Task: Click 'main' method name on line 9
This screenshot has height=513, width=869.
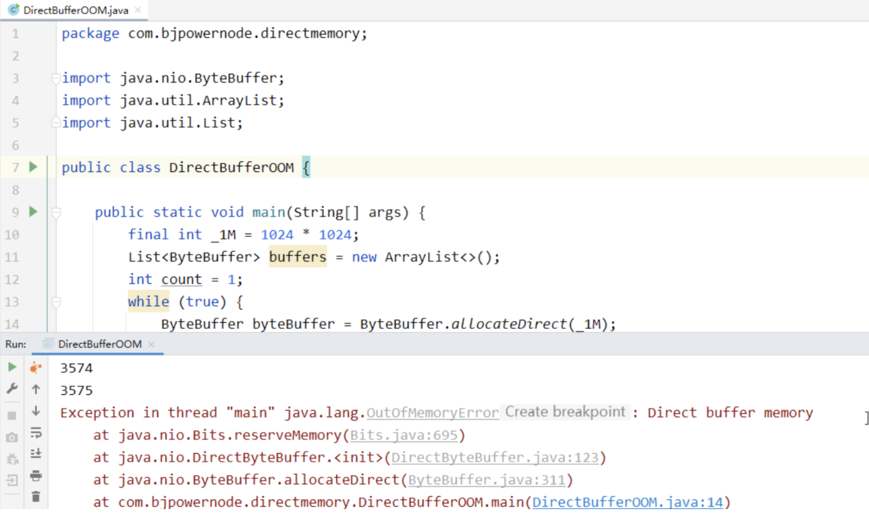Action: tap(269, 212)
